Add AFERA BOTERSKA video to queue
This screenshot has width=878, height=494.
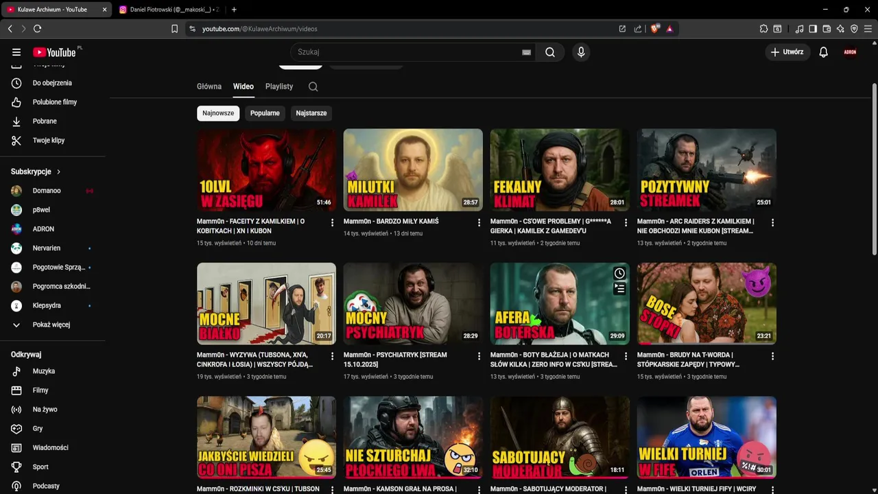click(619, 289)
